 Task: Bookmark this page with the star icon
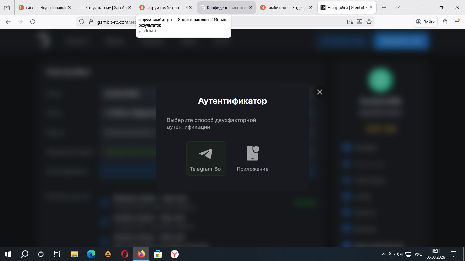pyautogui.click(x=369, y=22)
